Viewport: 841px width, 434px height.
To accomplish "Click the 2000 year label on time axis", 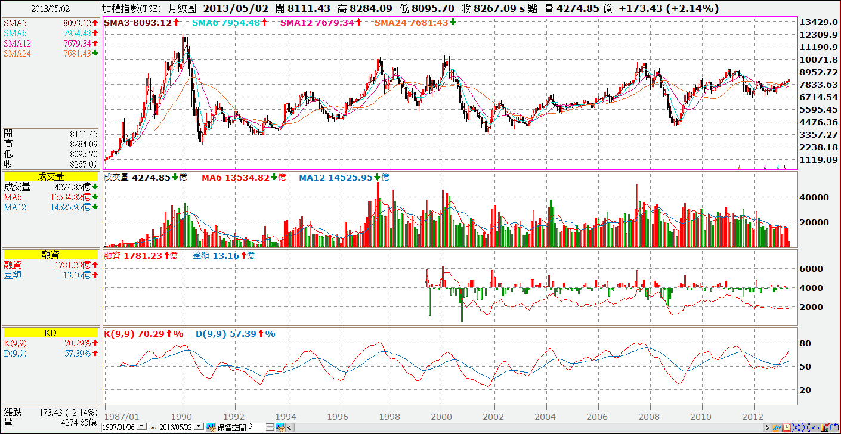I will (443, 416).
